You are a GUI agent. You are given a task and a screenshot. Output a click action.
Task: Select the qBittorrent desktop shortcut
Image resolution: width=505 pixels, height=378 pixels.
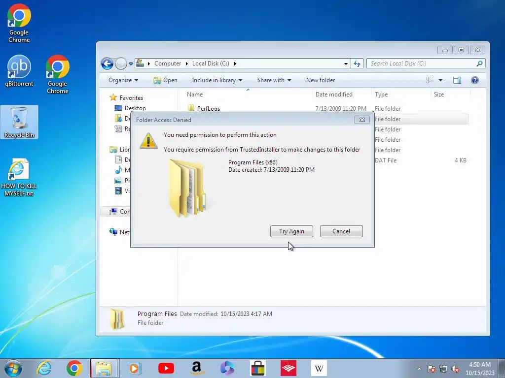[x=19, y=71]
